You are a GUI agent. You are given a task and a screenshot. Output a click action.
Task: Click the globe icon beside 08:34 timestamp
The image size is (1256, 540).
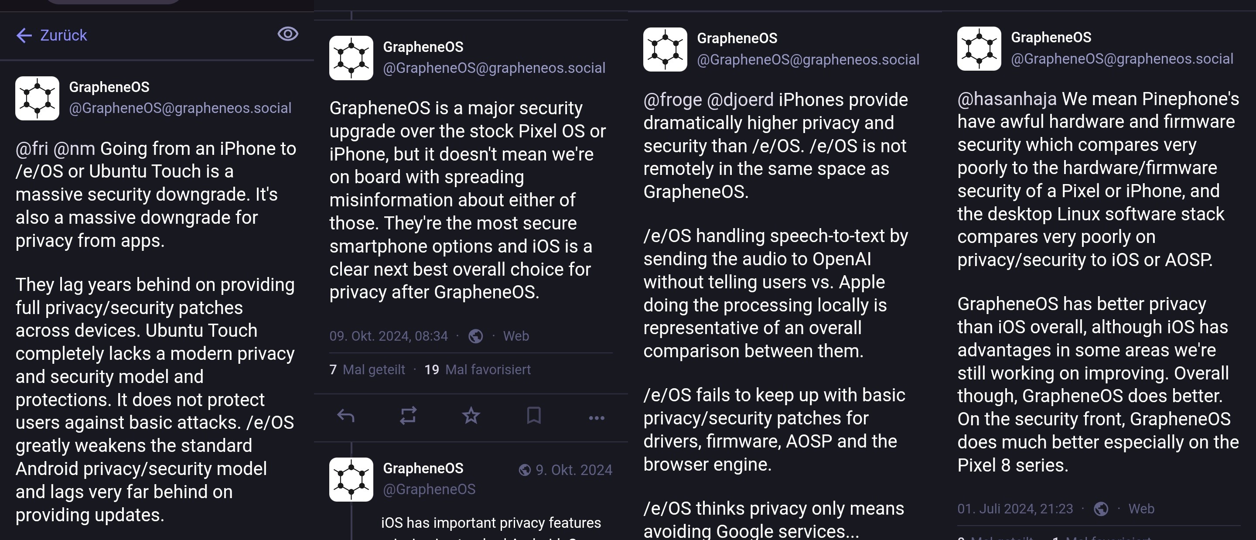pos(475,336)
